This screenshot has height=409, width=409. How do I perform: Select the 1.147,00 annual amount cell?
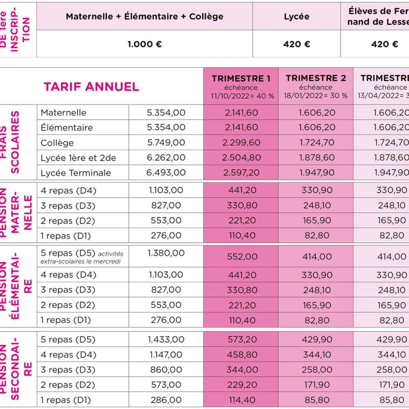(x=166, y=355)
